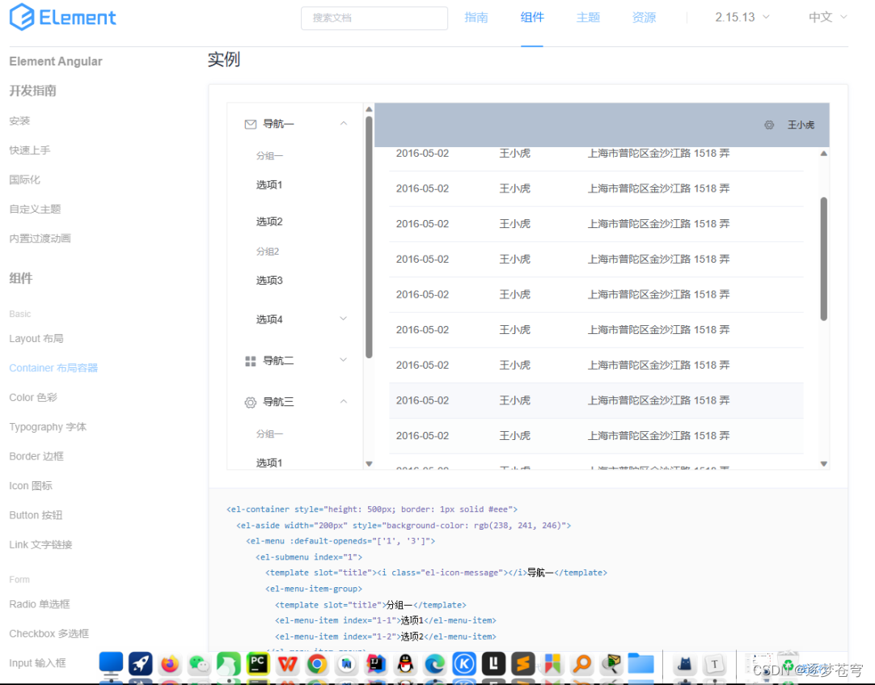The width and height of the screenshot is (875, 685).
Task: Select 选项2 in the demo menu
Action: pos(269,222)
